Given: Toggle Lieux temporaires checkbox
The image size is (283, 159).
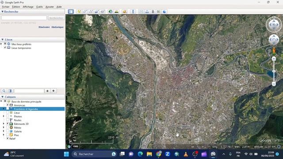Looking at the screenshot, I should point(5,48).
